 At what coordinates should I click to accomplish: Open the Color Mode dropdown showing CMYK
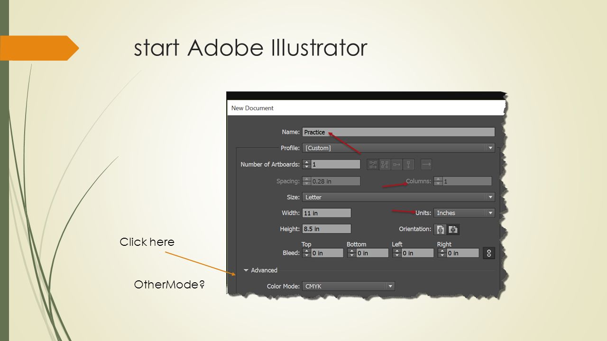pos(348,286)
